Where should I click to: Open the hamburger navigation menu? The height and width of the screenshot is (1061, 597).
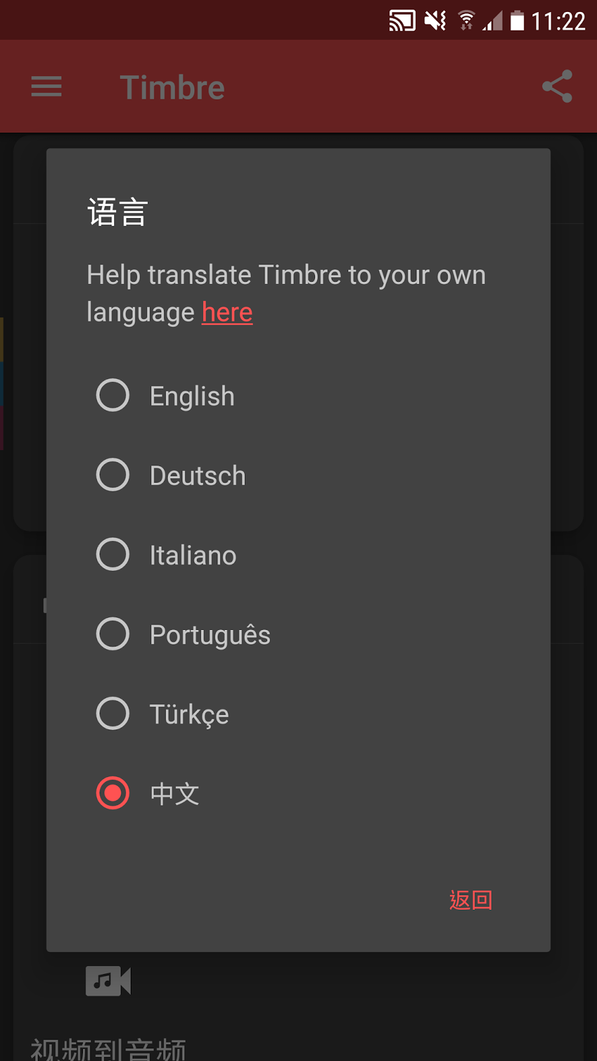pos(46,87)
